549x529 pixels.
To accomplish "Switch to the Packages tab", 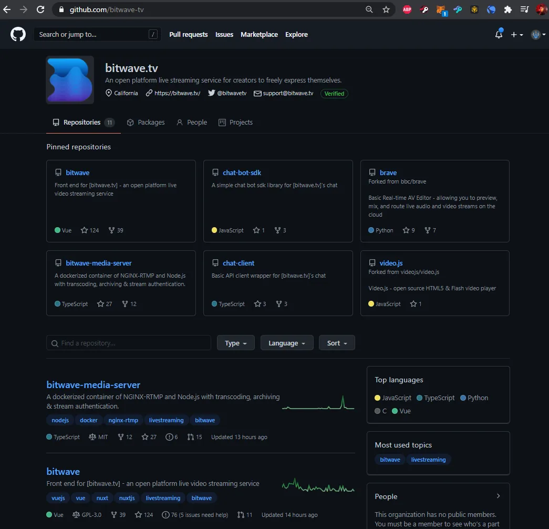I will pos(146,123).
